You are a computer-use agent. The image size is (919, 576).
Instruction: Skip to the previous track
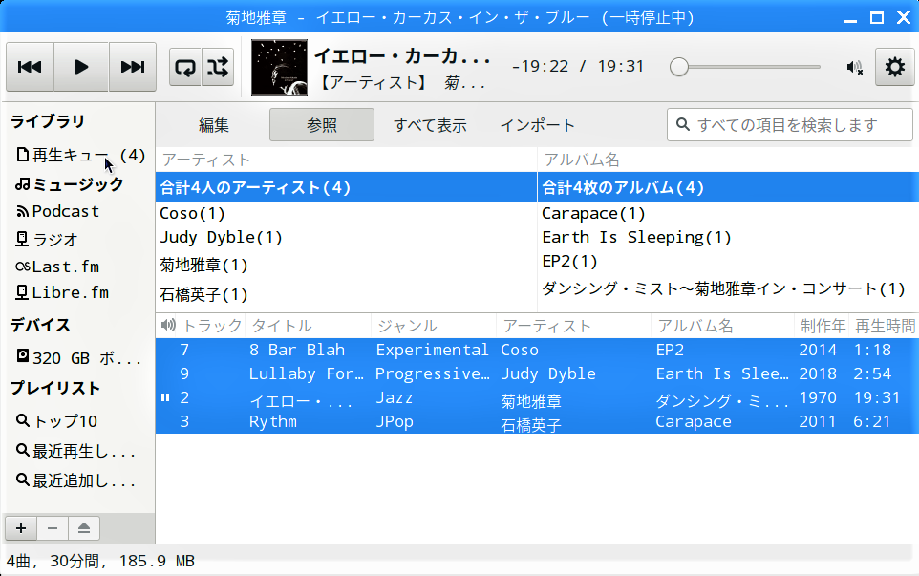(x=30, y=67)
